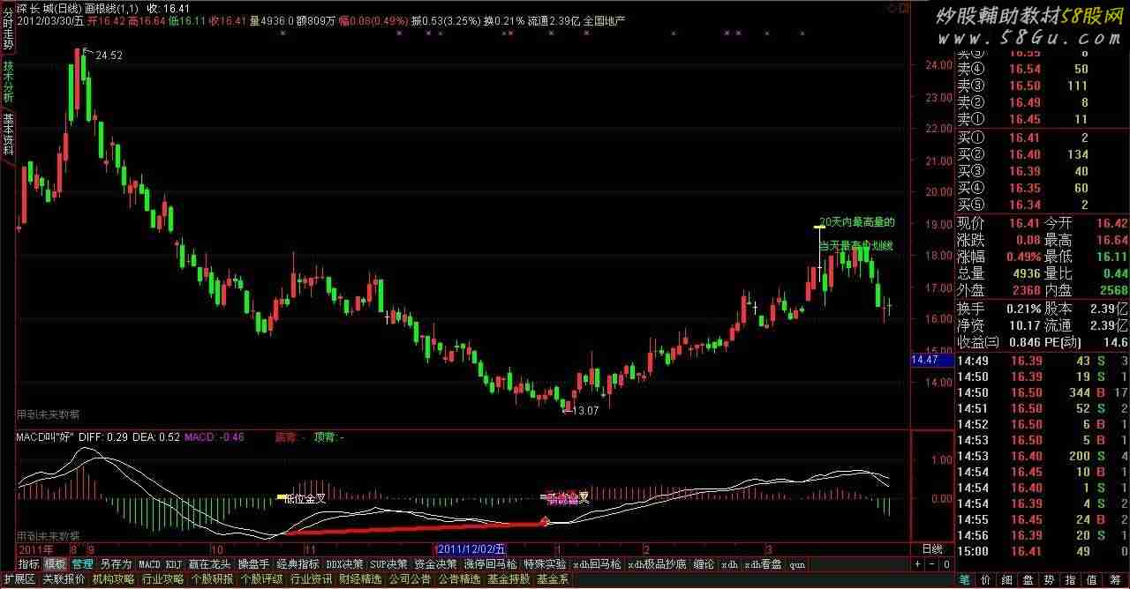Select the 价 tab in quote panel

coord(985,579)
